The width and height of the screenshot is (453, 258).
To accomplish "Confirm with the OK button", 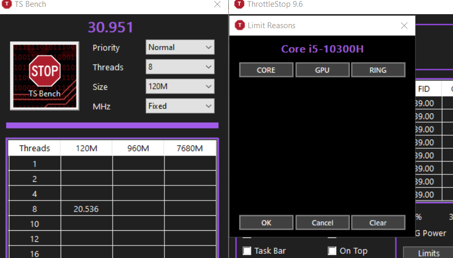I will 266,222.
